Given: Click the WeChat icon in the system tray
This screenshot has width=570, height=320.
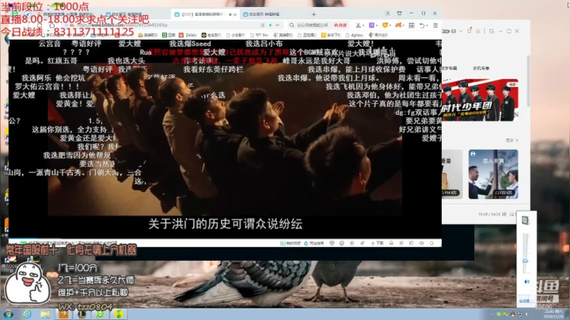Looking at the screenshot, I should coord(499,314).
